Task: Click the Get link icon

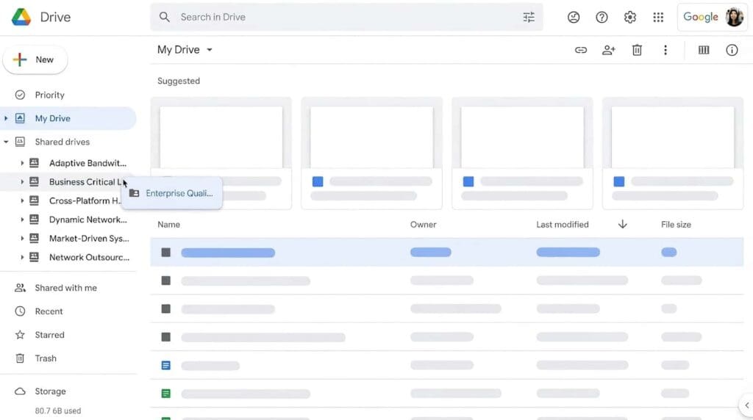Action: (x=581, y=50)
